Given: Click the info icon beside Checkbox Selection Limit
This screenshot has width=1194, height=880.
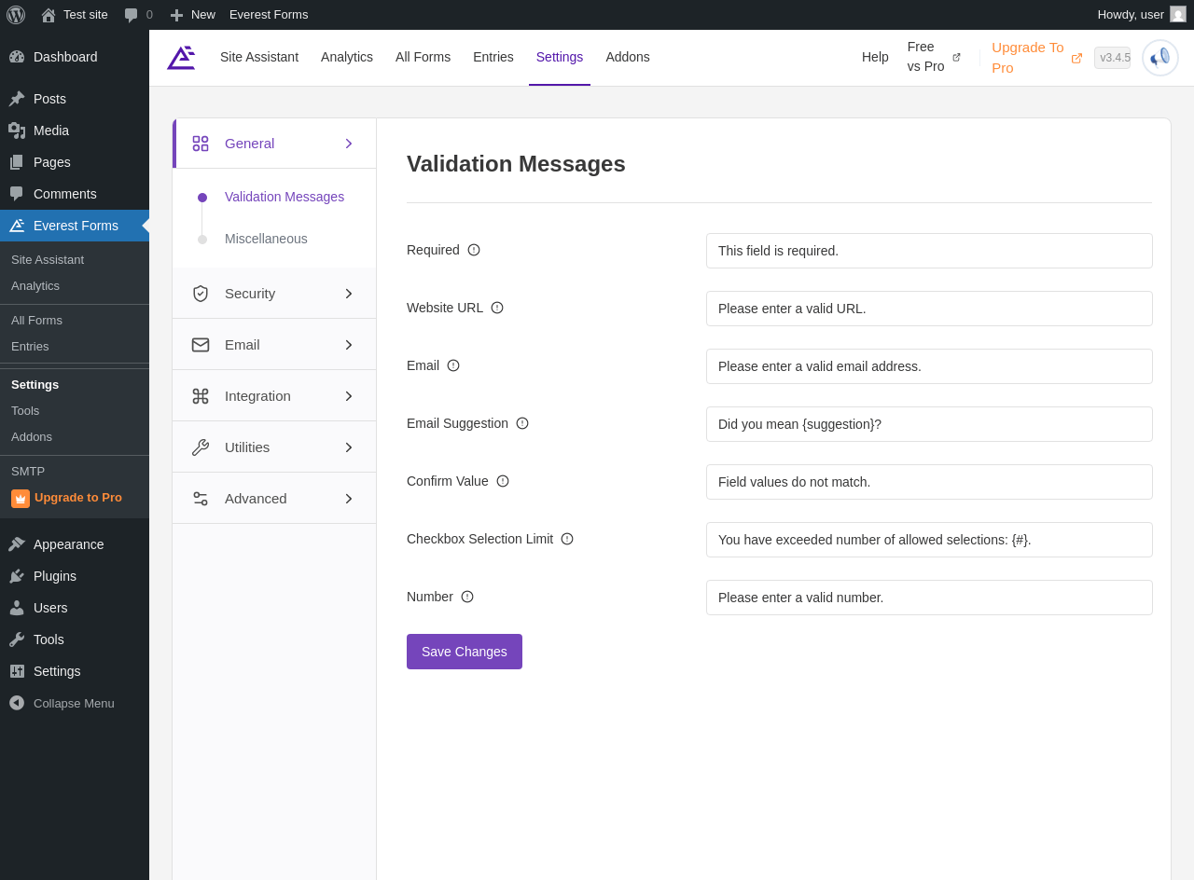Looking at the screenshot, I should coord(567,539).
